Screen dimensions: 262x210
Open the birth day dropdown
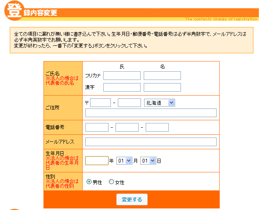[x=148, y=161]
